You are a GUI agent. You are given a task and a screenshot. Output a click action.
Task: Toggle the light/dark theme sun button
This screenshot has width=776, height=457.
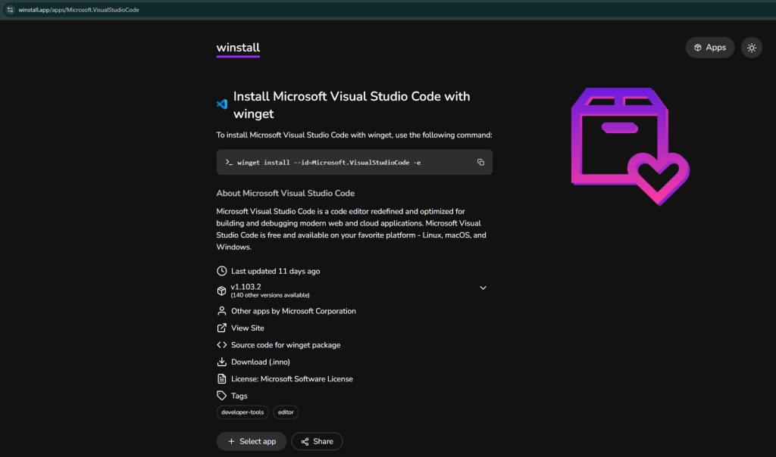click(x=751, y=48)
